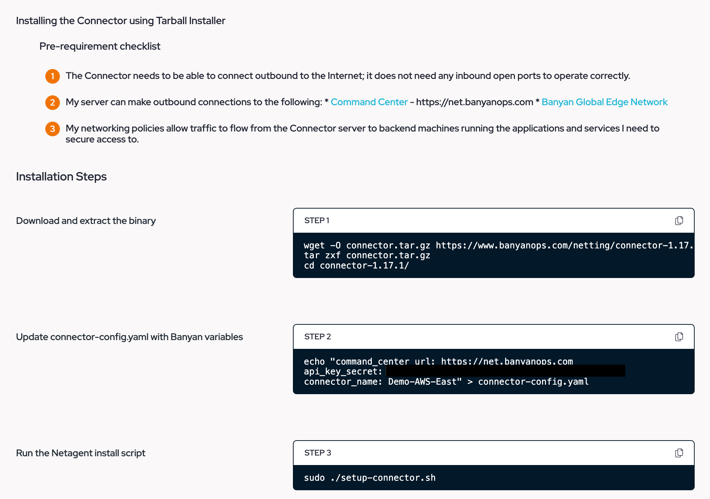Image resolution: width=710 pixels, height=499 pixels.
Task: Click the STEP 3 header label
Action: [x=317, y=453]
